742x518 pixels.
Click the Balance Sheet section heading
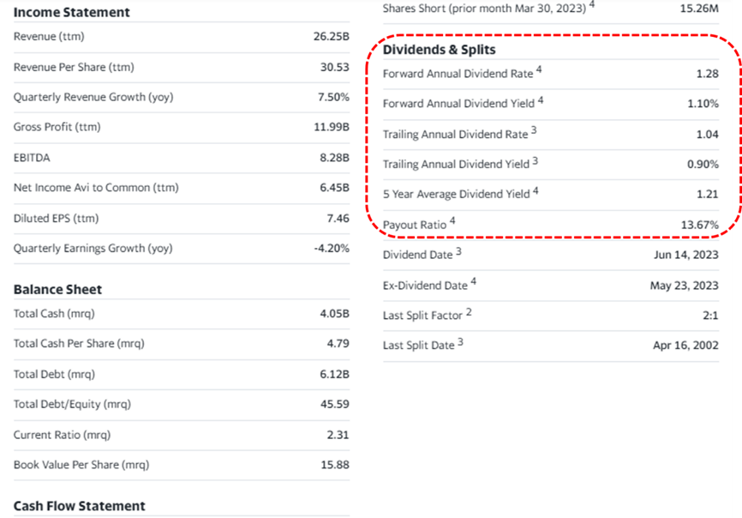click(x=57, y=289)
